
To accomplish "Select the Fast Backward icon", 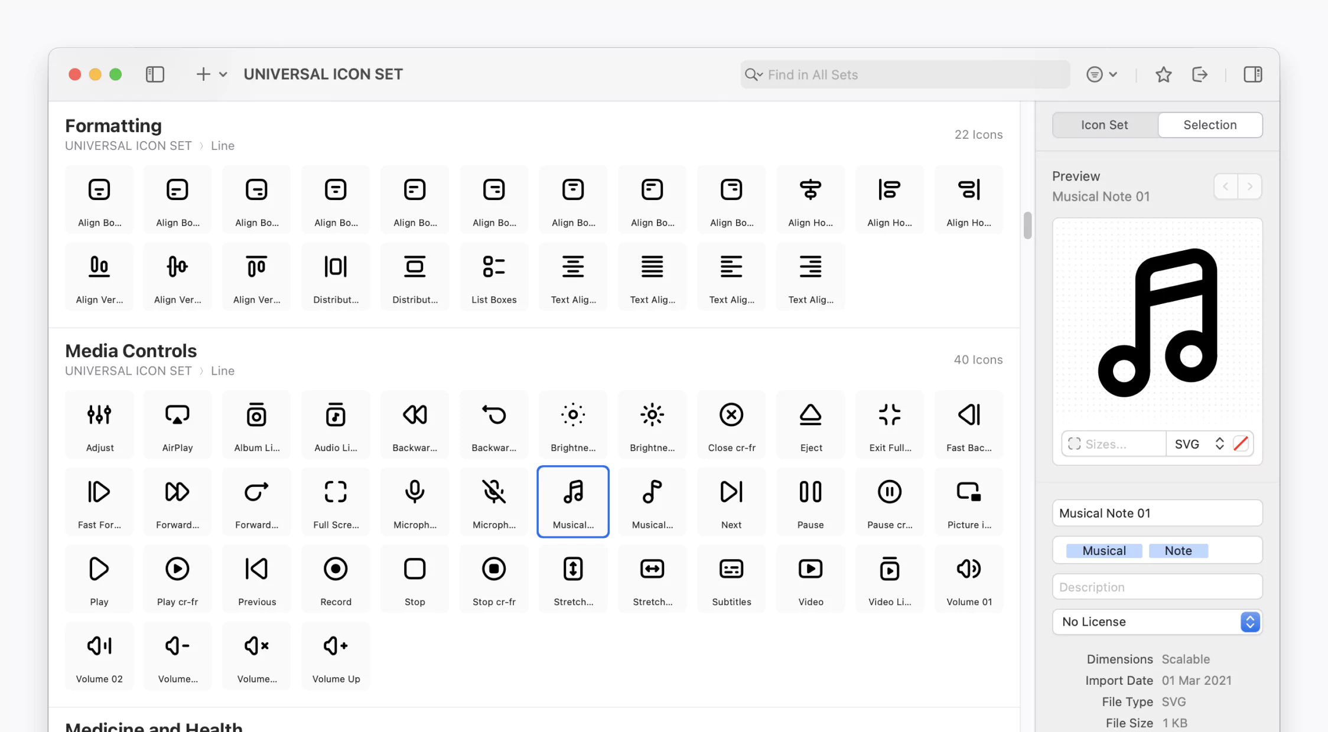I will click(969, 425).
